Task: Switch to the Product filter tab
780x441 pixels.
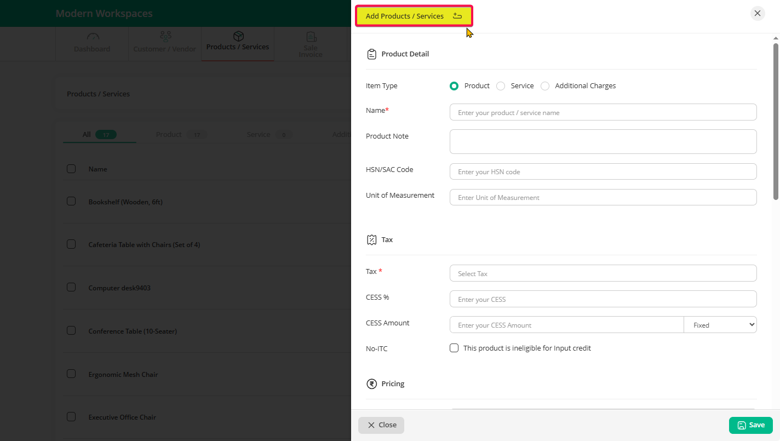Action: (169, 135)
